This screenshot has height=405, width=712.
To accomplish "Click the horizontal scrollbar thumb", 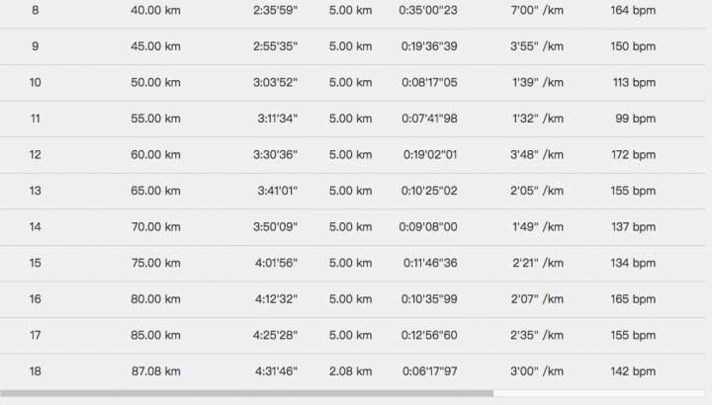I will pyautogui.click(x=246, y=394).
